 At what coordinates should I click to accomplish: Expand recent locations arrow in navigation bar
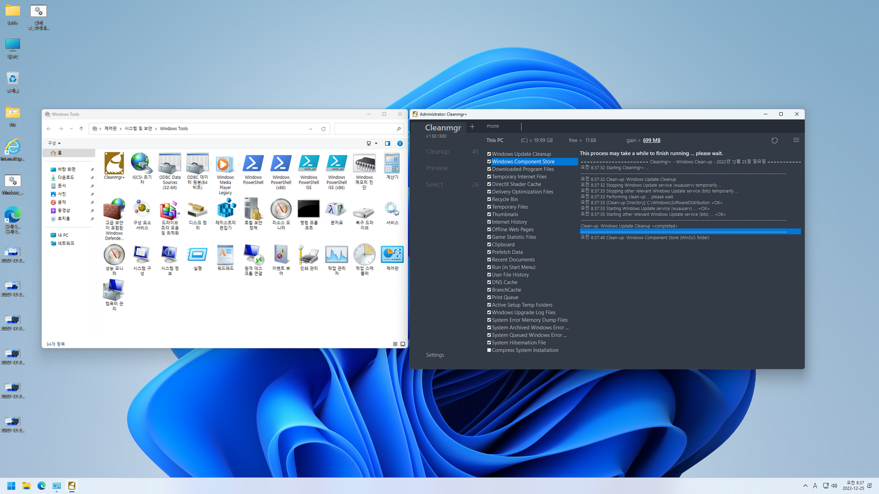pyautogui.click(x=71, y=129)
